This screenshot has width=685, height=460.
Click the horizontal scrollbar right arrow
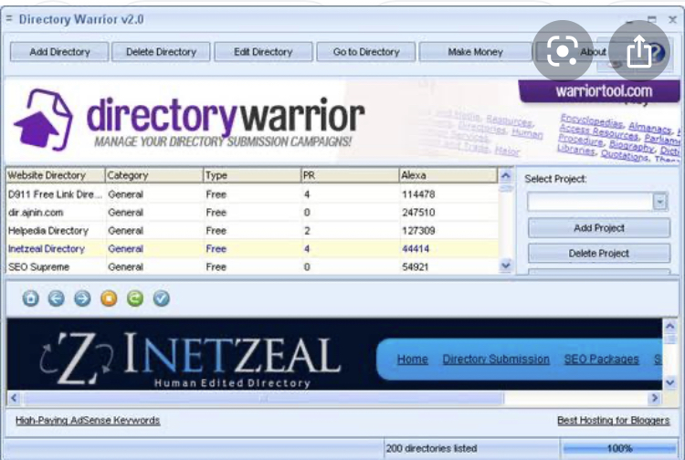tap(655, 398)
